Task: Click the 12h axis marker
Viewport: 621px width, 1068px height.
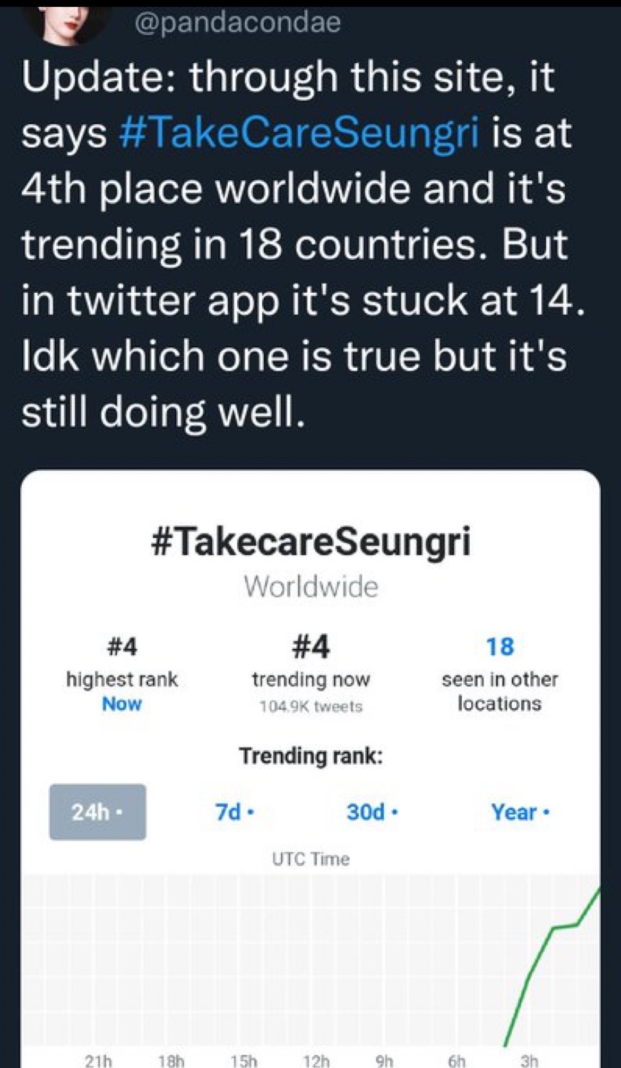Action: 315,1061
